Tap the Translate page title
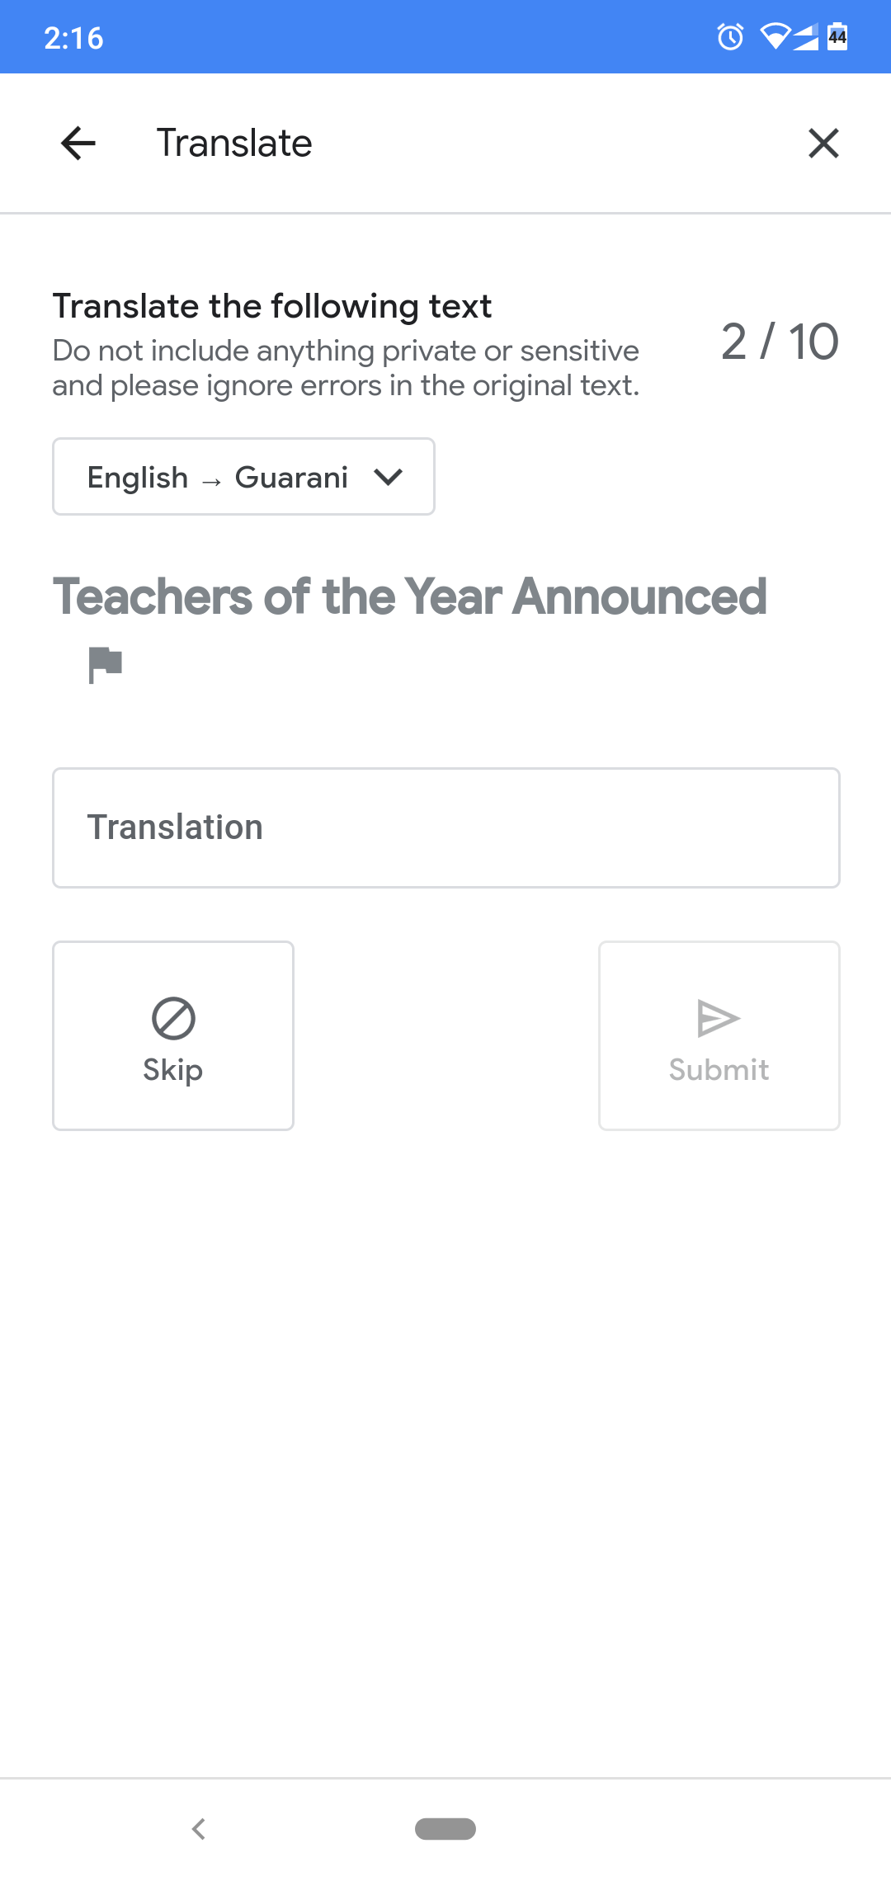Image resolution: width=891 pixels, height=1881 pixels. tap(234, 144)
